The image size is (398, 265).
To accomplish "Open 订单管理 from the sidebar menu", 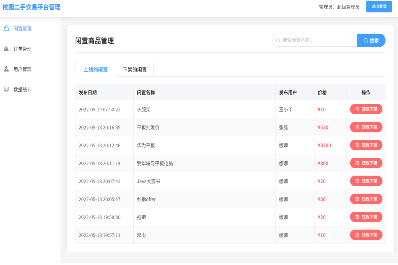I will tap(22, 48).
